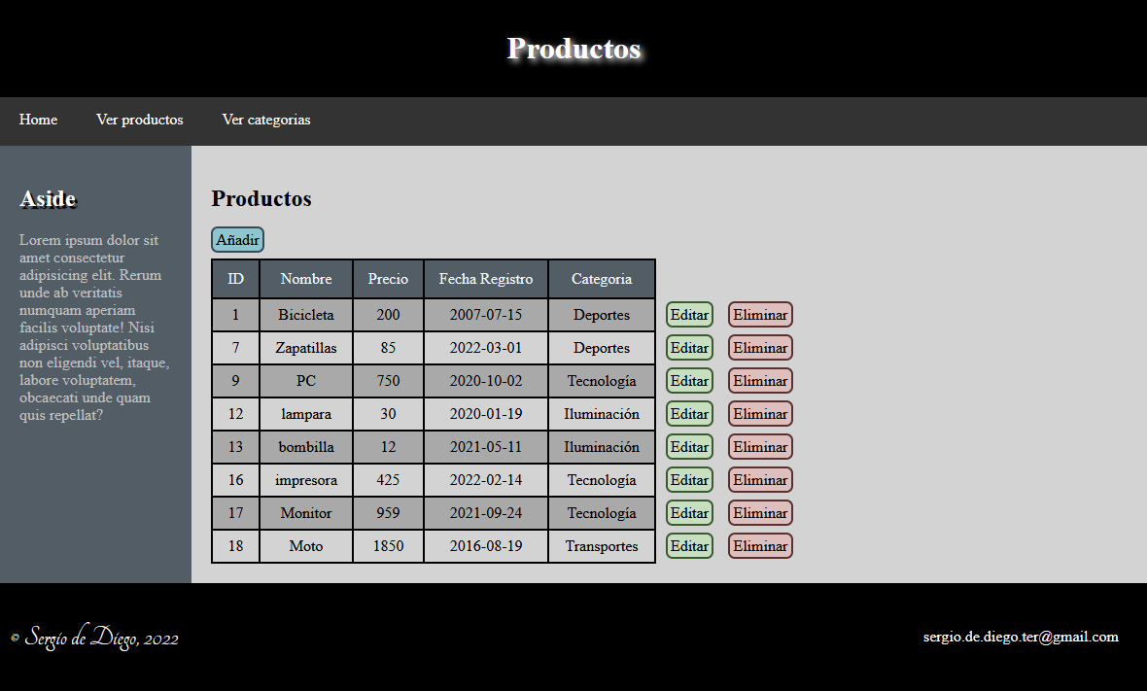The image size is (1147, 691).
Task: Select Tecnología cell in Monitor row
Action: click(x=602, y=513)
